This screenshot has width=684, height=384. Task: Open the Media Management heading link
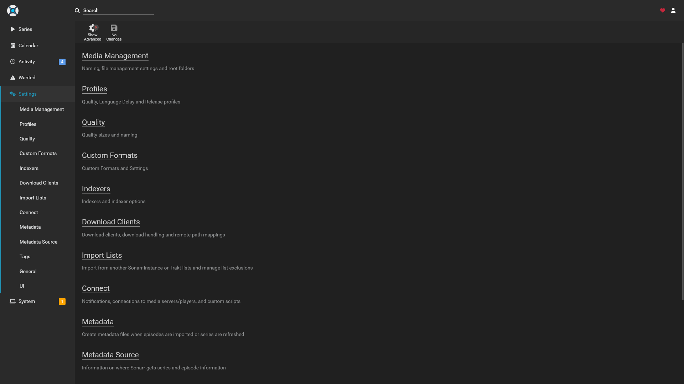[x=115, y=56]
